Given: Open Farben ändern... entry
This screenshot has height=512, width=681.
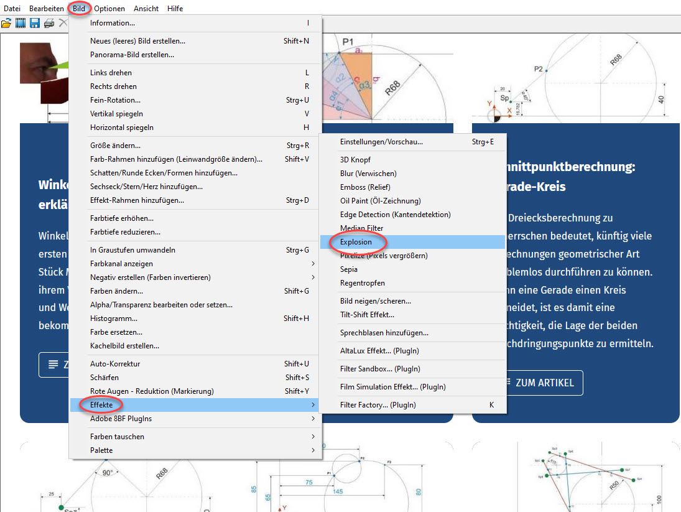Looking at the screenshot, I should click(195, 291).
